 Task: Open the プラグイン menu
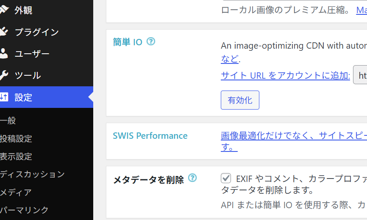pos(36,32)
